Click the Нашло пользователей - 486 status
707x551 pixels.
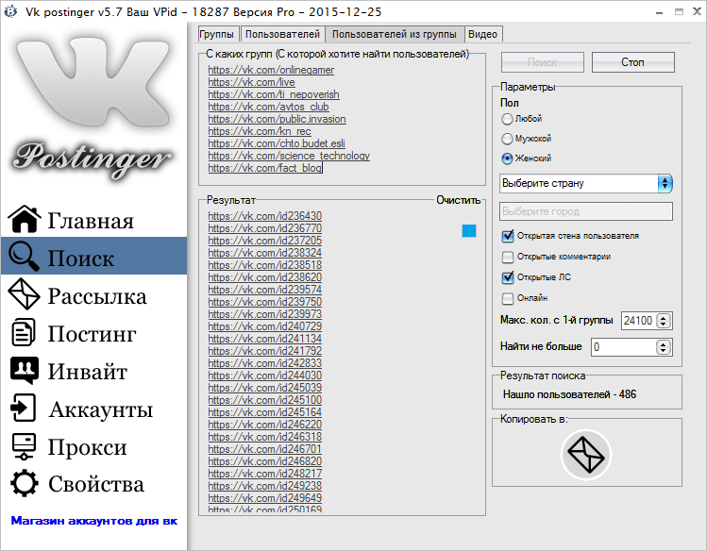[569, 394]
